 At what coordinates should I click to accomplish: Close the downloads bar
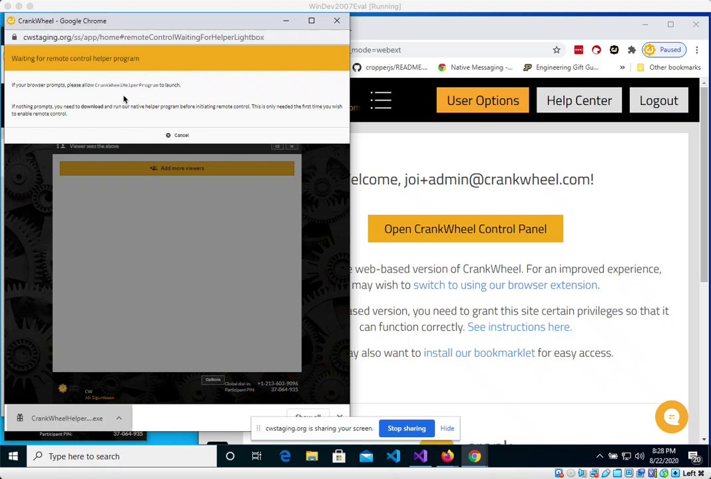click(340, 415)
